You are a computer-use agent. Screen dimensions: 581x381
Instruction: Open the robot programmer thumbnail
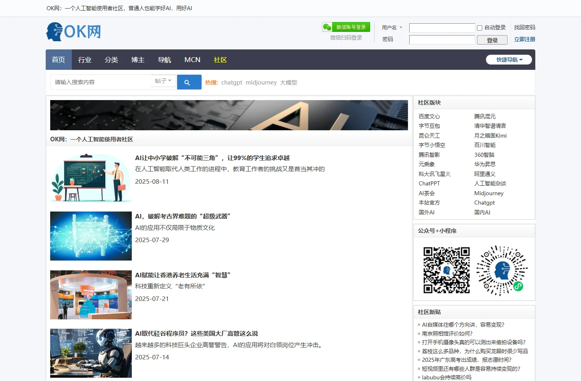[x=91, y=353]
